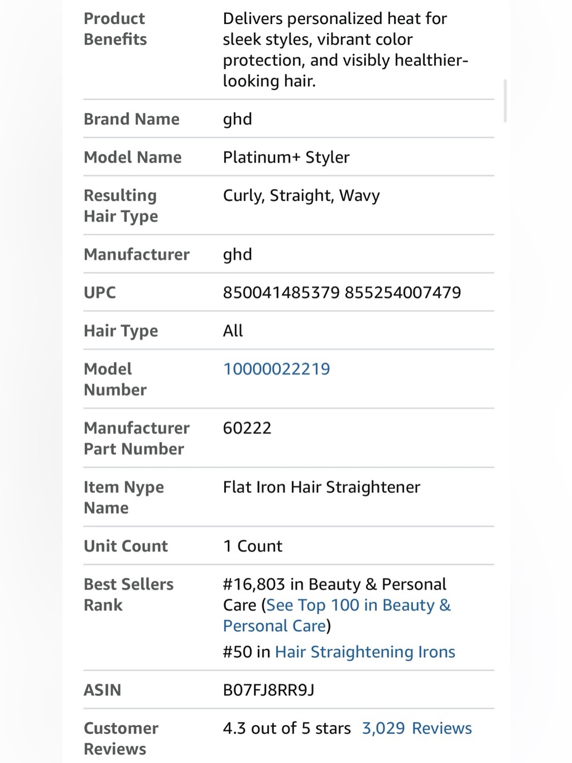Click the Platinum+ Styler model name

pyautogui.click(x=286, y=157)
